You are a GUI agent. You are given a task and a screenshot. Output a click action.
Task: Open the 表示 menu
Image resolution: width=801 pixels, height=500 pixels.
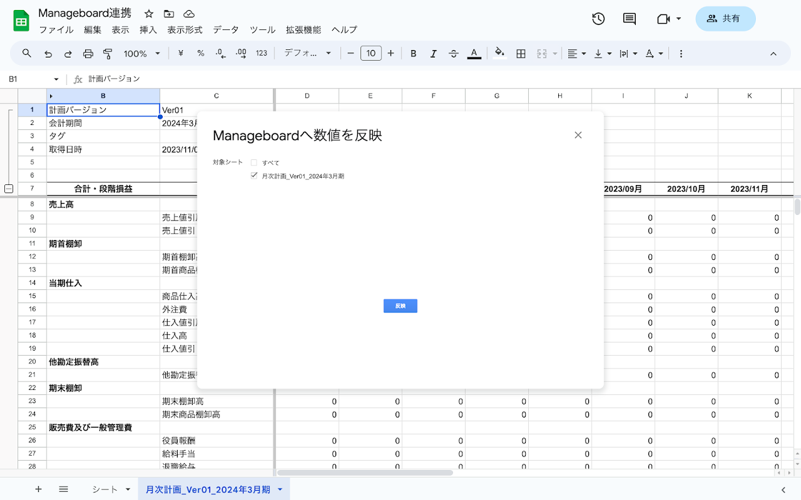(121, 30)
